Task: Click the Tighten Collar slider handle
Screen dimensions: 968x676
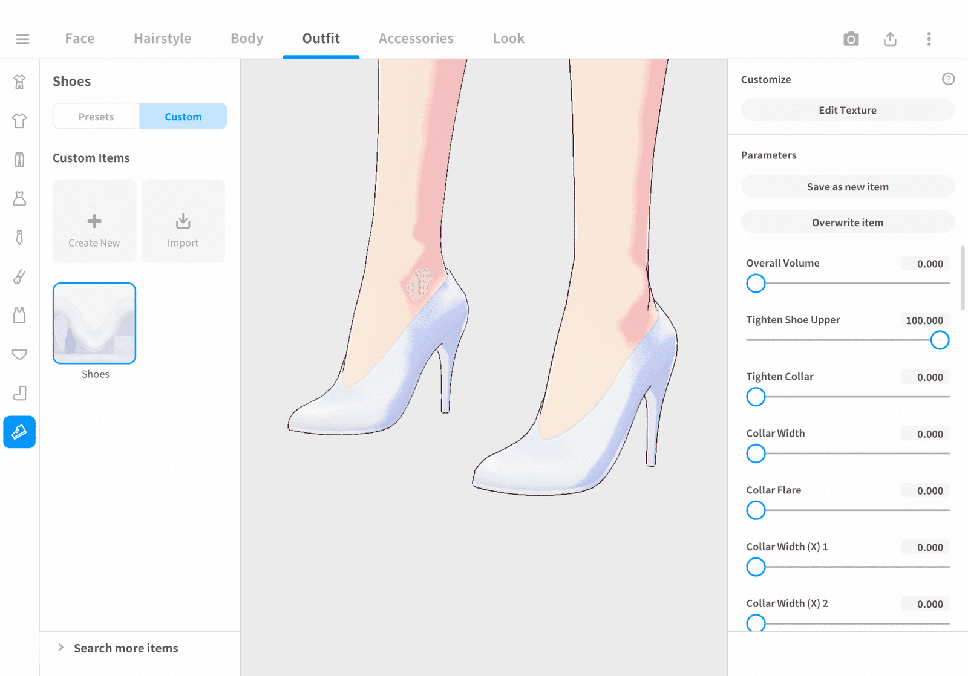Action: point(756,397)
